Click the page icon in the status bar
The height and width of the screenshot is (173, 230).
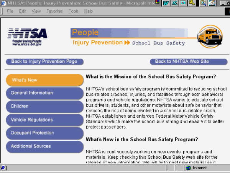[x=4, y=168]
